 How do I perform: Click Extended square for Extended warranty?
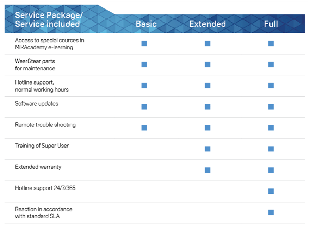[207, 170]
